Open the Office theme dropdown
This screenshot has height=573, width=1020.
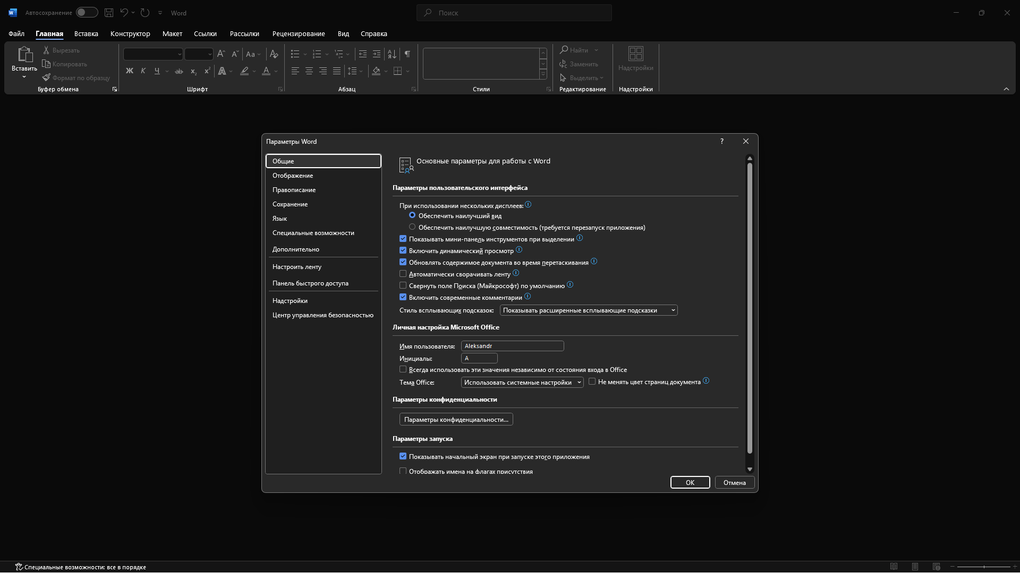click(522, 382)
